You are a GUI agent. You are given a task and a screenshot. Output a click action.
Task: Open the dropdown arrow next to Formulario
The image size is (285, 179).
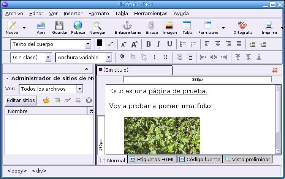(223, 28)
